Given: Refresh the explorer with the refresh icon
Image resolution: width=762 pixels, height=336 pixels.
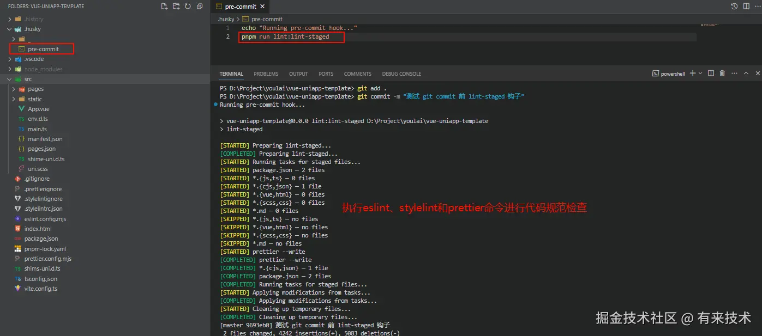Looking at the screenshot, I should coord(188,7).
